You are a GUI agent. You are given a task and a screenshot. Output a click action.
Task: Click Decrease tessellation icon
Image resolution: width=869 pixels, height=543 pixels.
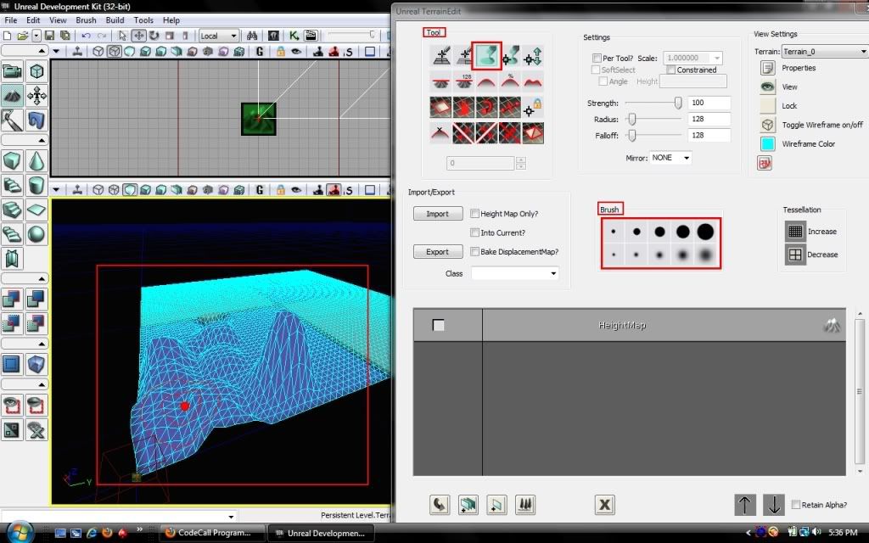795,255
